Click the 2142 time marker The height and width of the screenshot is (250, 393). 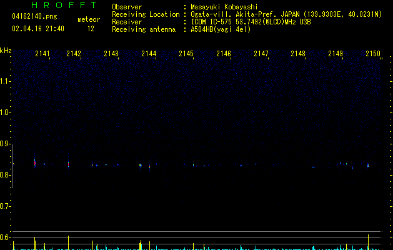tap(74, 54)
